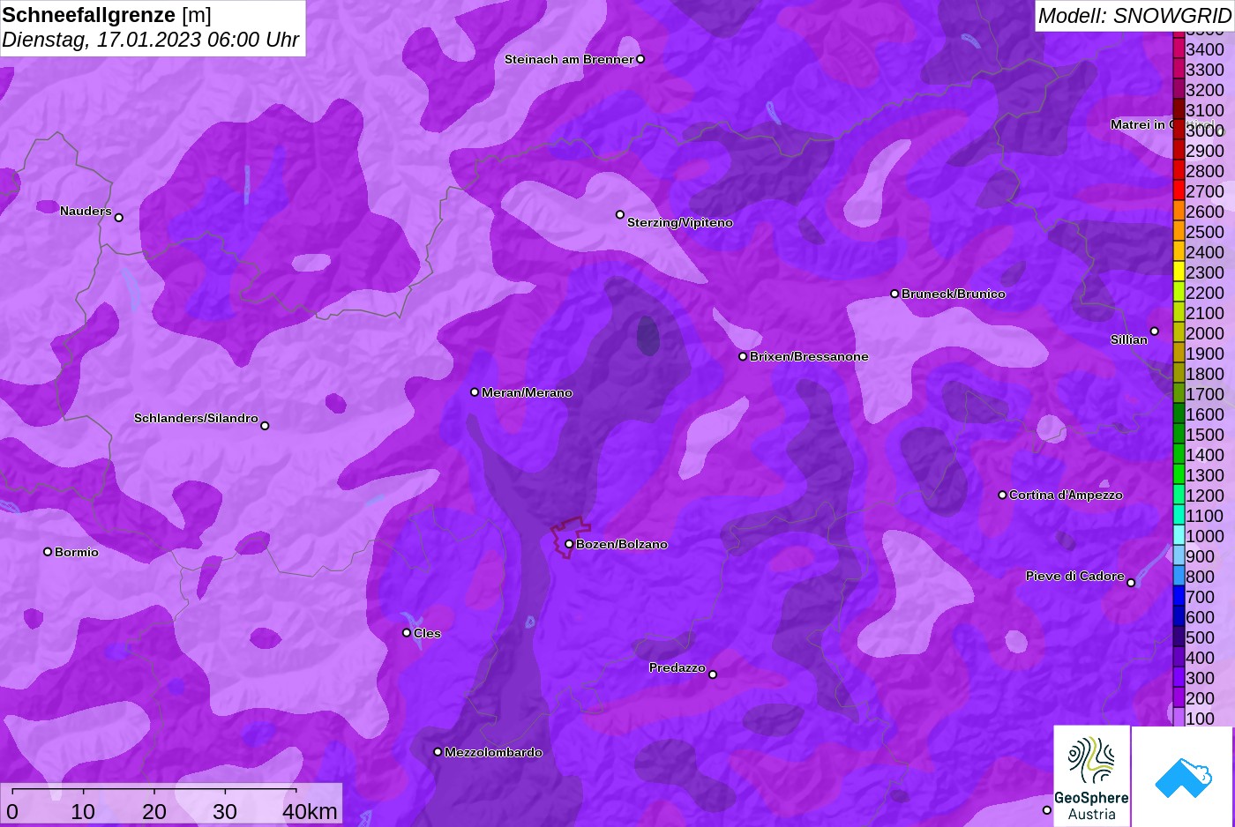The width and height of the screenshot is (1235, 827).
Task: Select the Schlanders/Silandro marker dot
Action: [265, 426]
